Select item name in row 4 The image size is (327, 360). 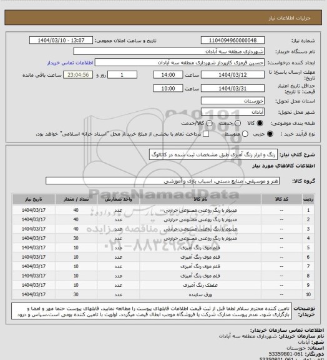[x=200, y=238]
